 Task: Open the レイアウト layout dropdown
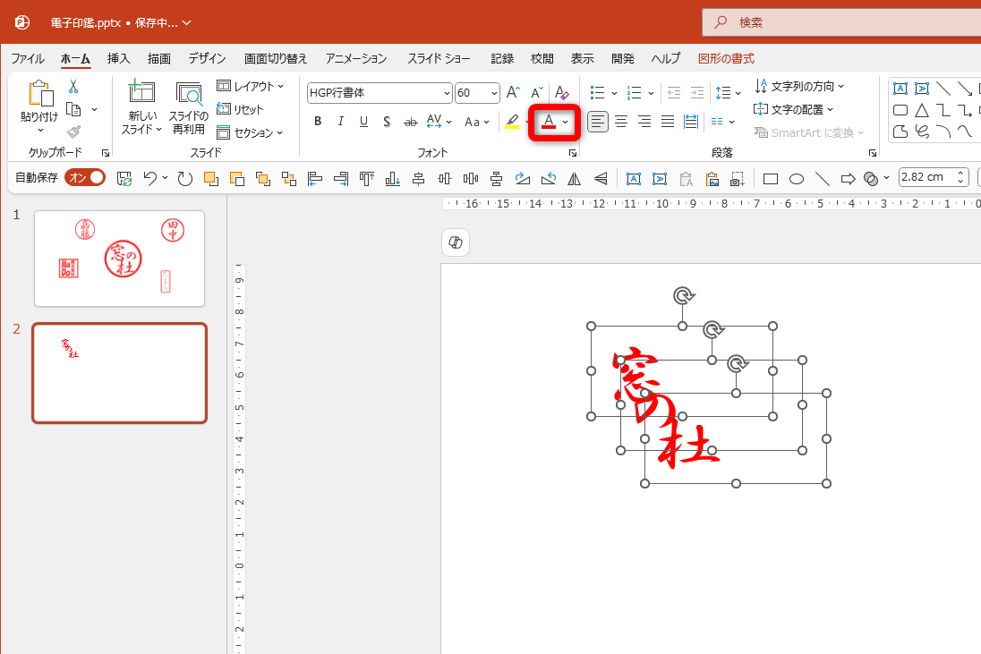[x=251, y=86]
